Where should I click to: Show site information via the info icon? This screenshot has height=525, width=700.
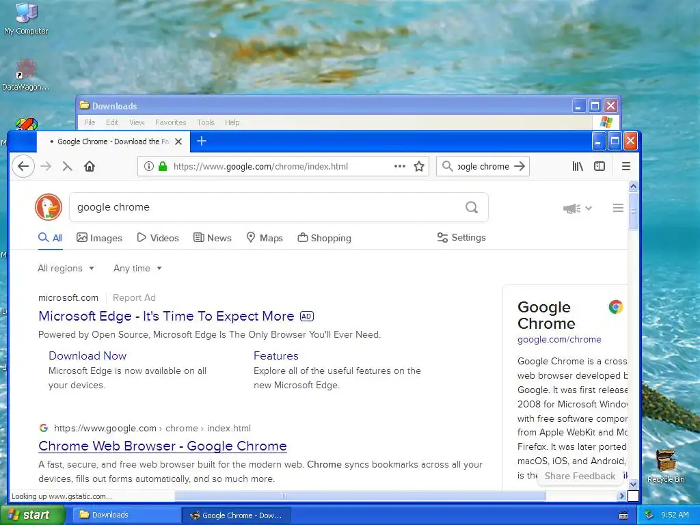[x=149, y=167]
